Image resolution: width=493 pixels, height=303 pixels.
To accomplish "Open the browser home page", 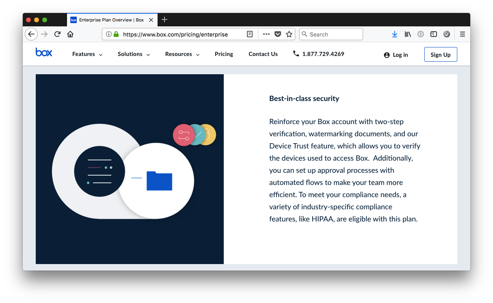I will click(70, 34).
